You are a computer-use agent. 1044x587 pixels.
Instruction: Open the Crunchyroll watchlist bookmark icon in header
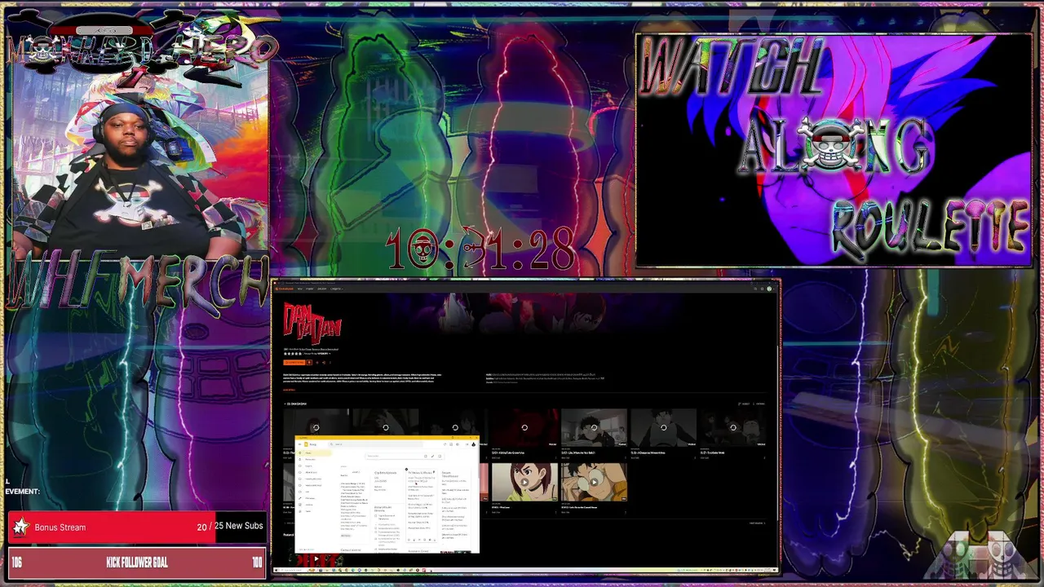(762, 289)
